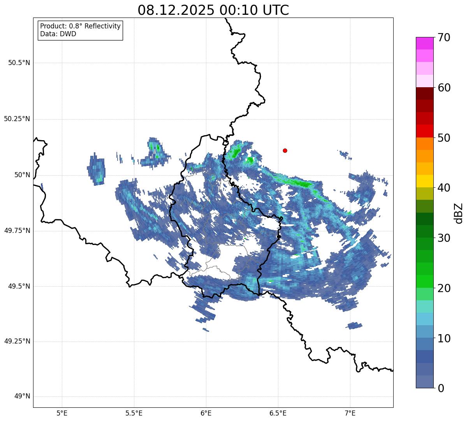Click the 6°E longitude label
The height and width of the screenshot is (421, 468).
click(206, 413)
